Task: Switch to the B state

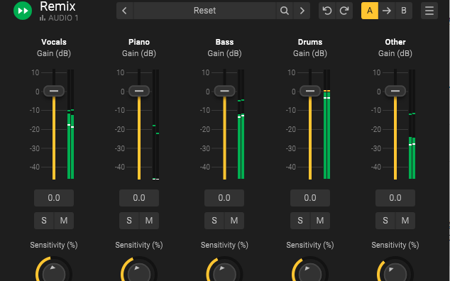Action: pos(404,11)
